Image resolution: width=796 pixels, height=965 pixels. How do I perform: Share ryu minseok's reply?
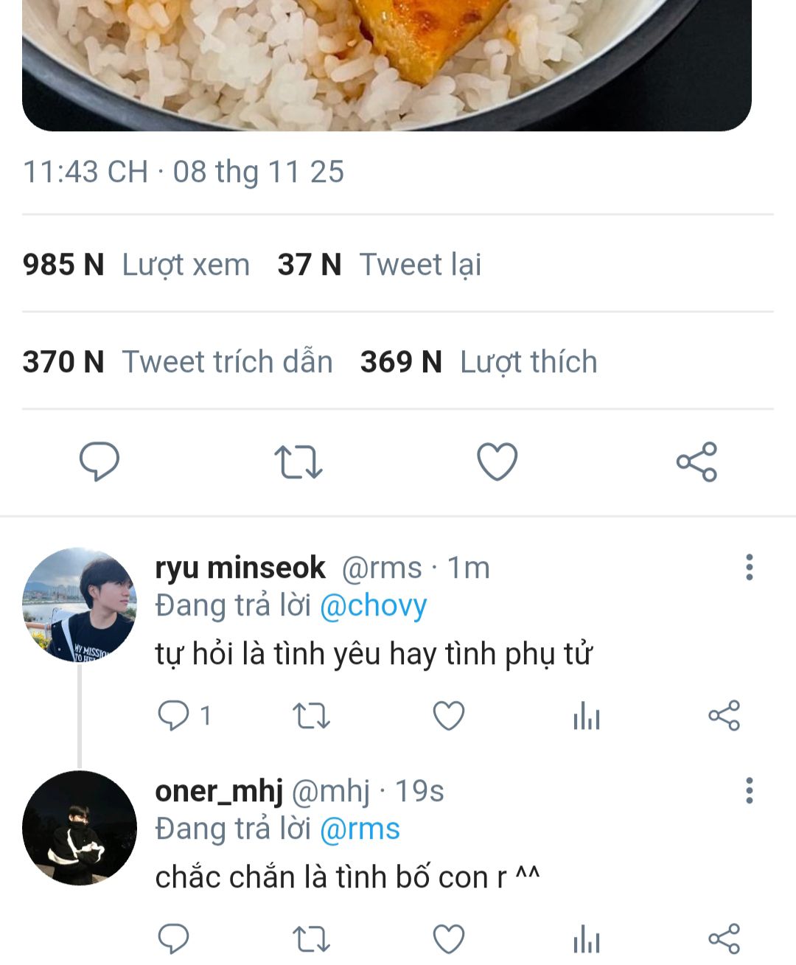(724, 716)
